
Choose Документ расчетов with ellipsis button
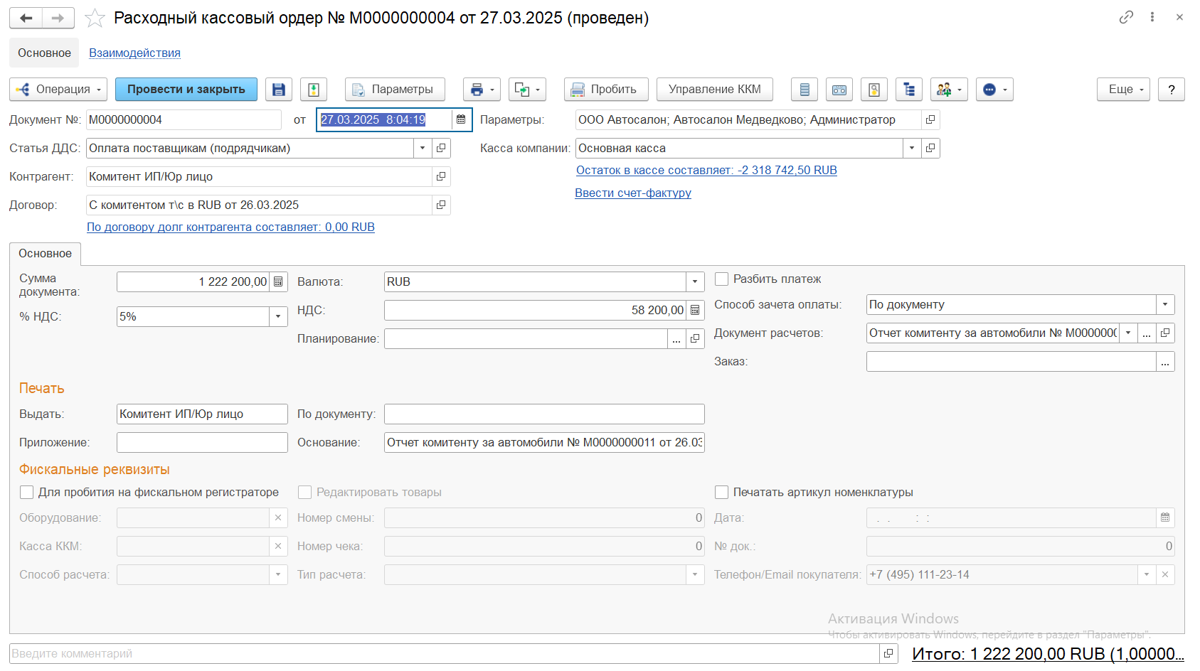[x=1147, y=333]
